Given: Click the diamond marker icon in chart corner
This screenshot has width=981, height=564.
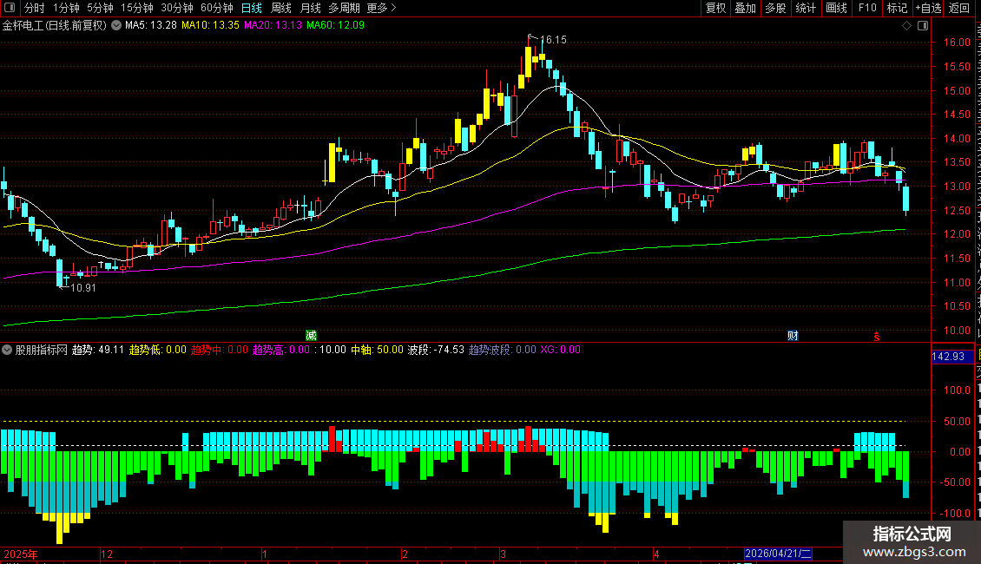Looking at the screenshot, I should tap(906, 26).
